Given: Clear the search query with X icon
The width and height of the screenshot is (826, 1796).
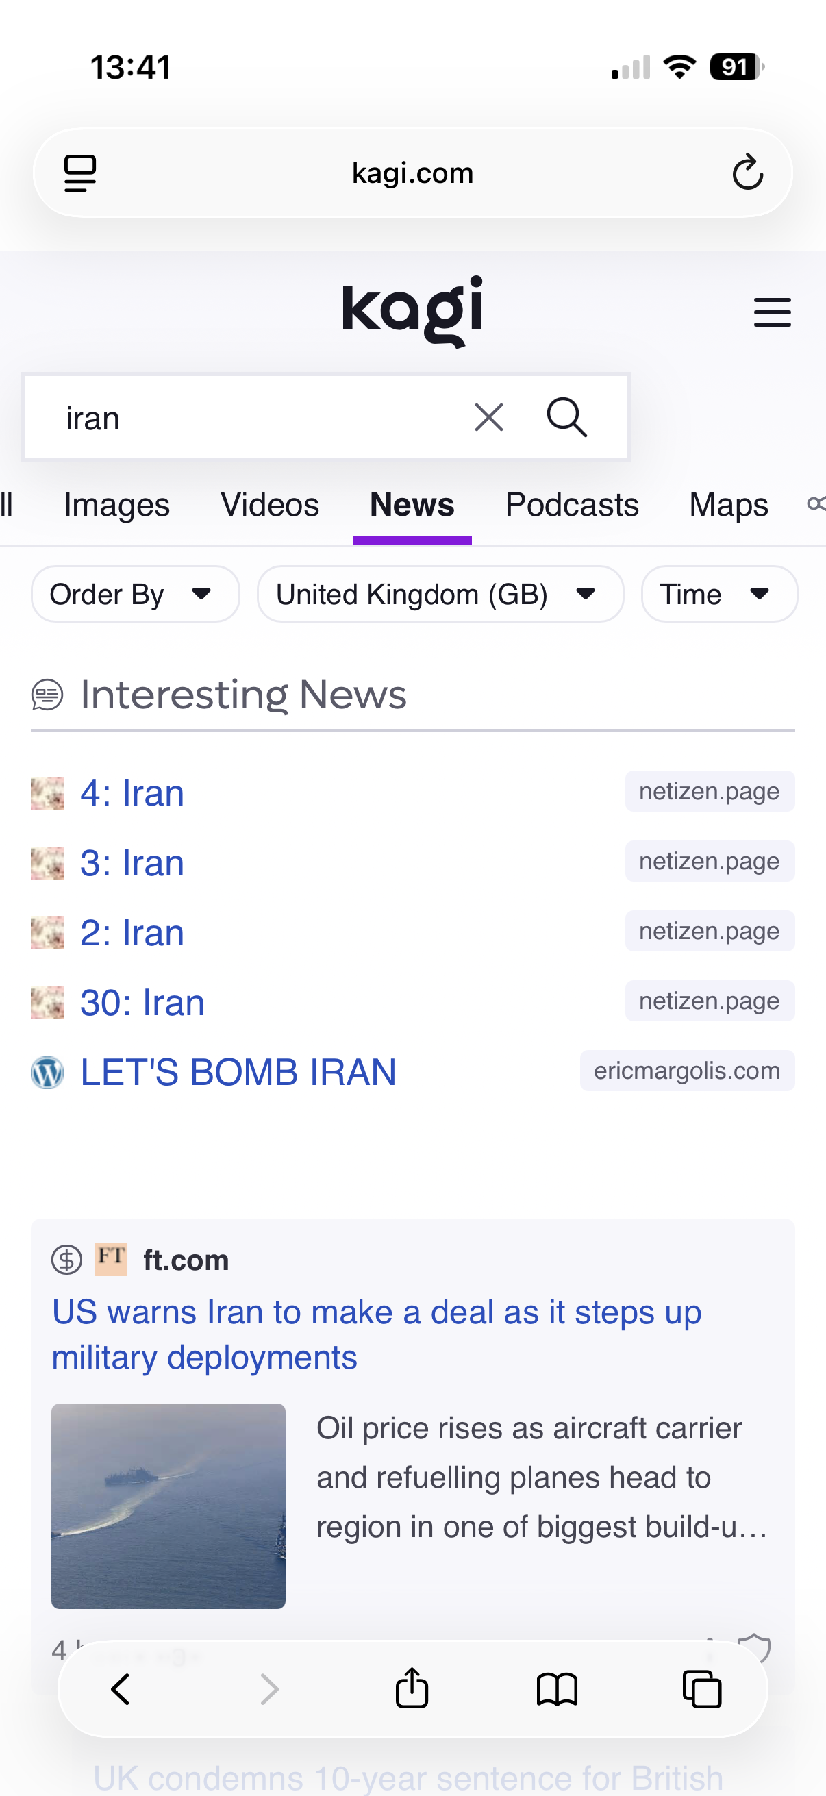Looking at the screenshot, I should 488,418.
